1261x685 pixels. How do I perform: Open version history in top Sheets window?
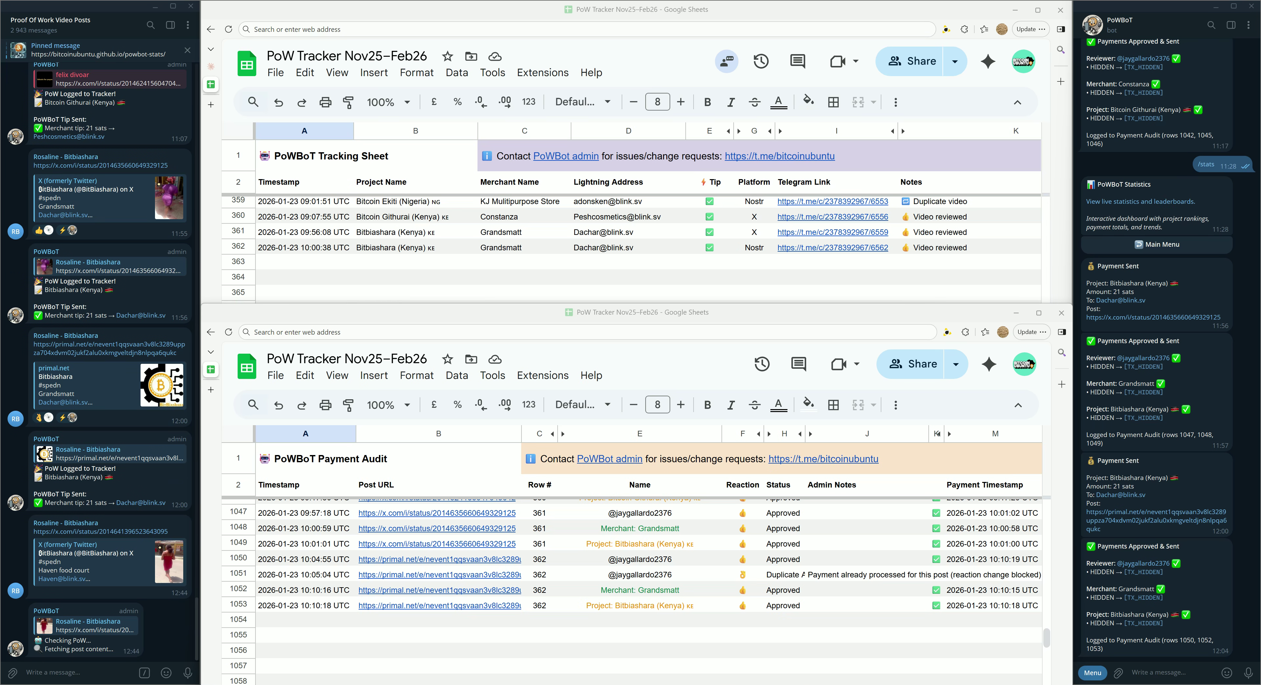point(761,61)
